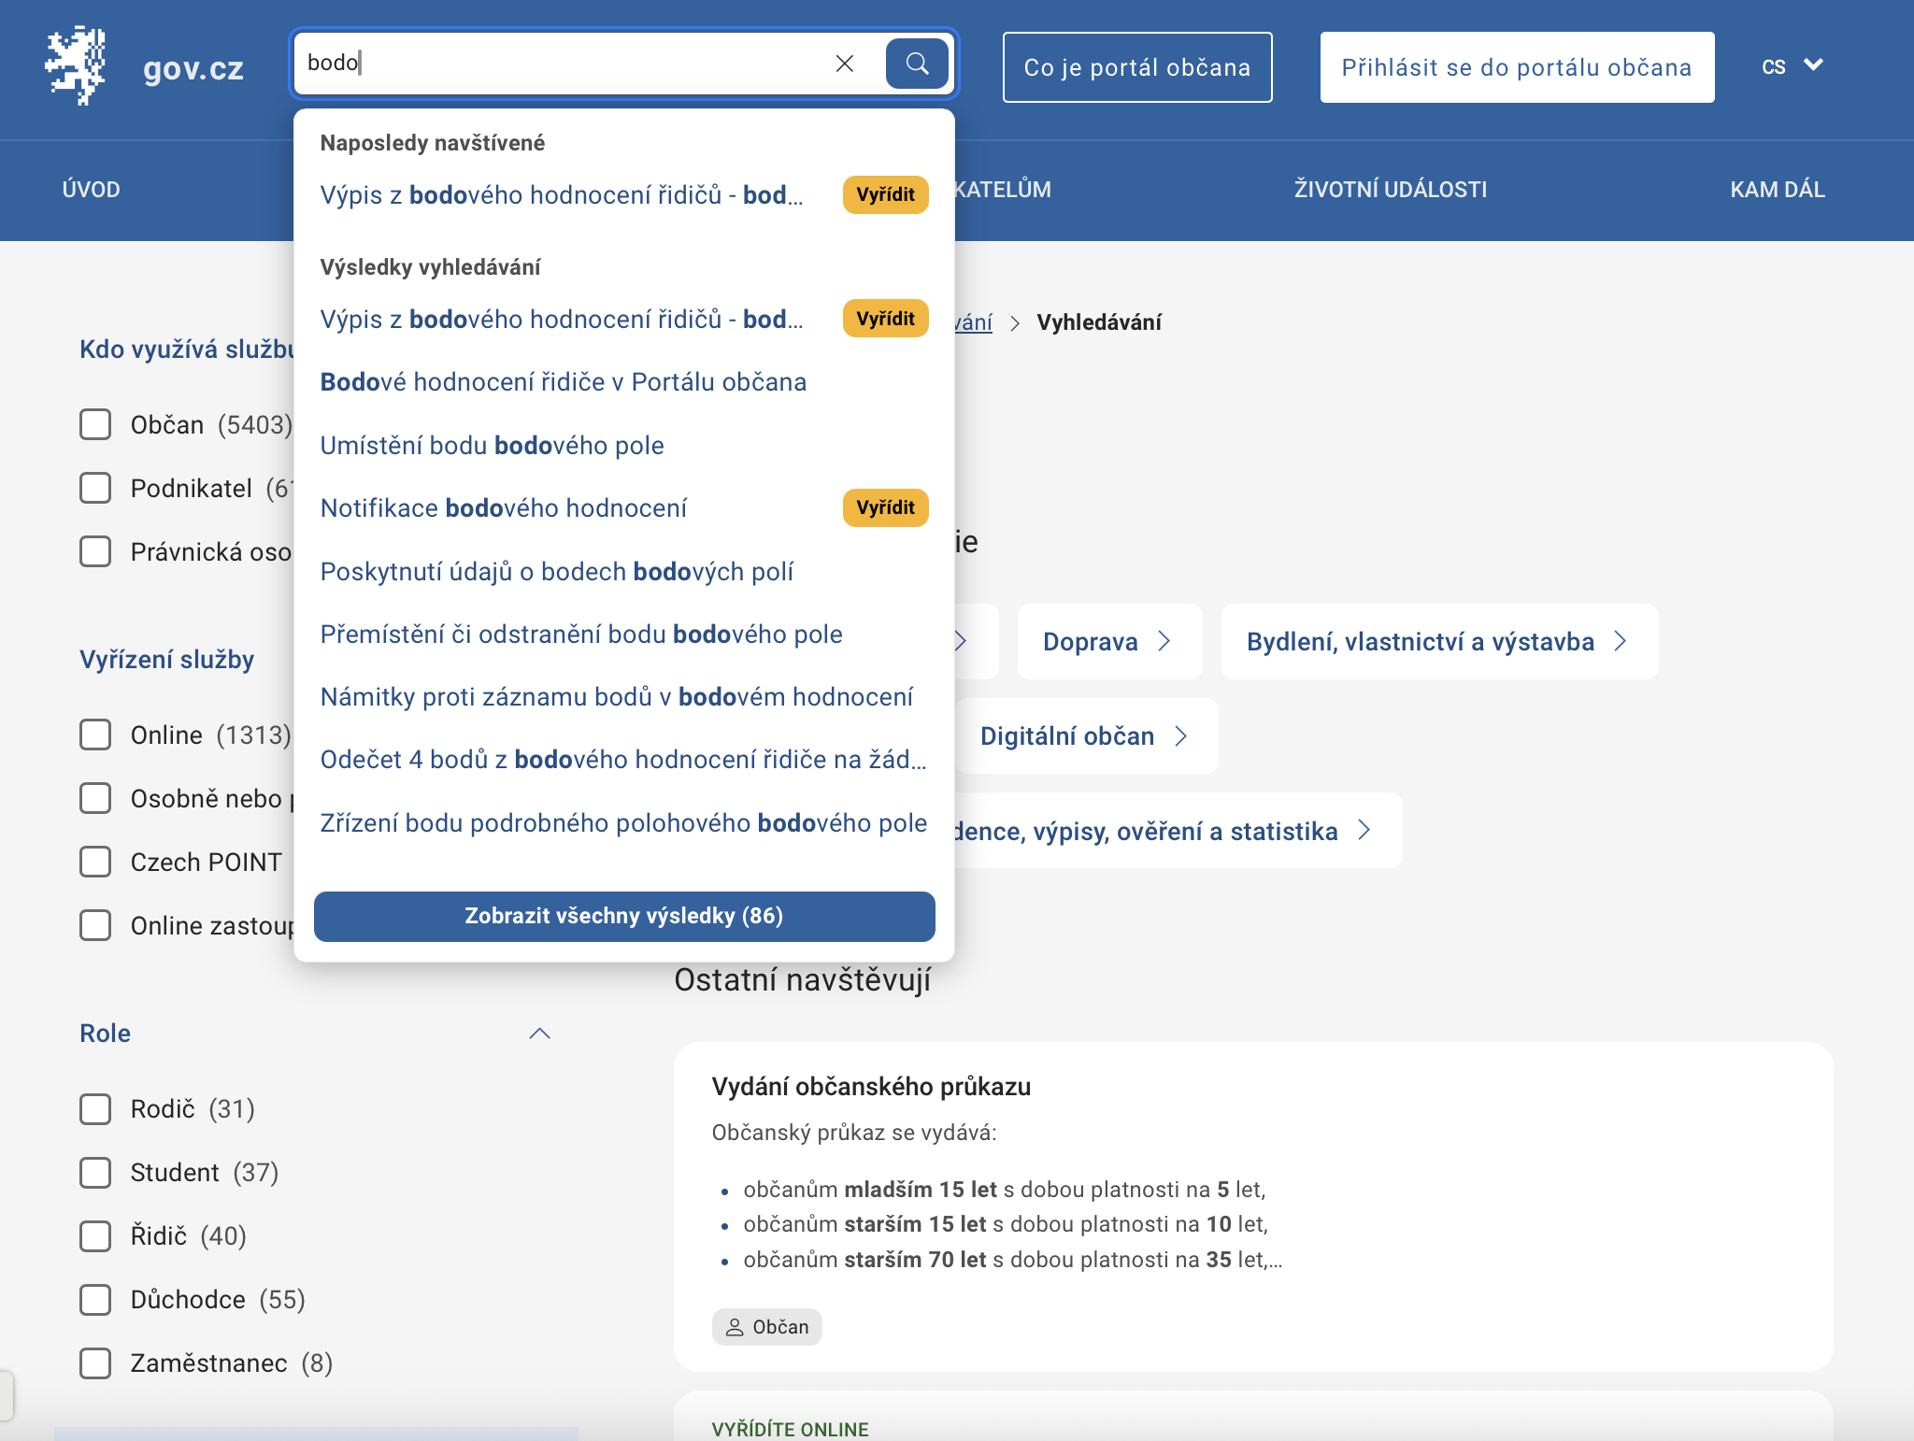This screenshot has width=1914, height=1441.
Task: Enable the Důchodce role checkbox
Action: tap(95, 1300)
